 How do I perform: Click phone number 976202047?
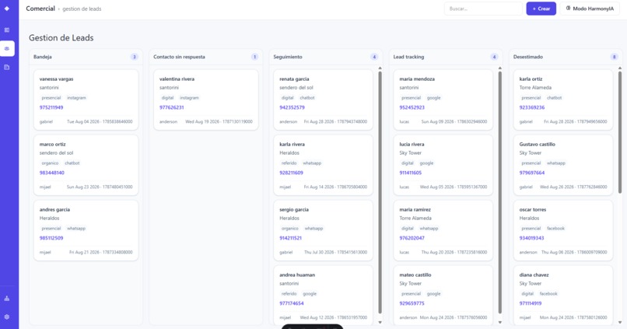pyautogui.click(x=412, y=238)
